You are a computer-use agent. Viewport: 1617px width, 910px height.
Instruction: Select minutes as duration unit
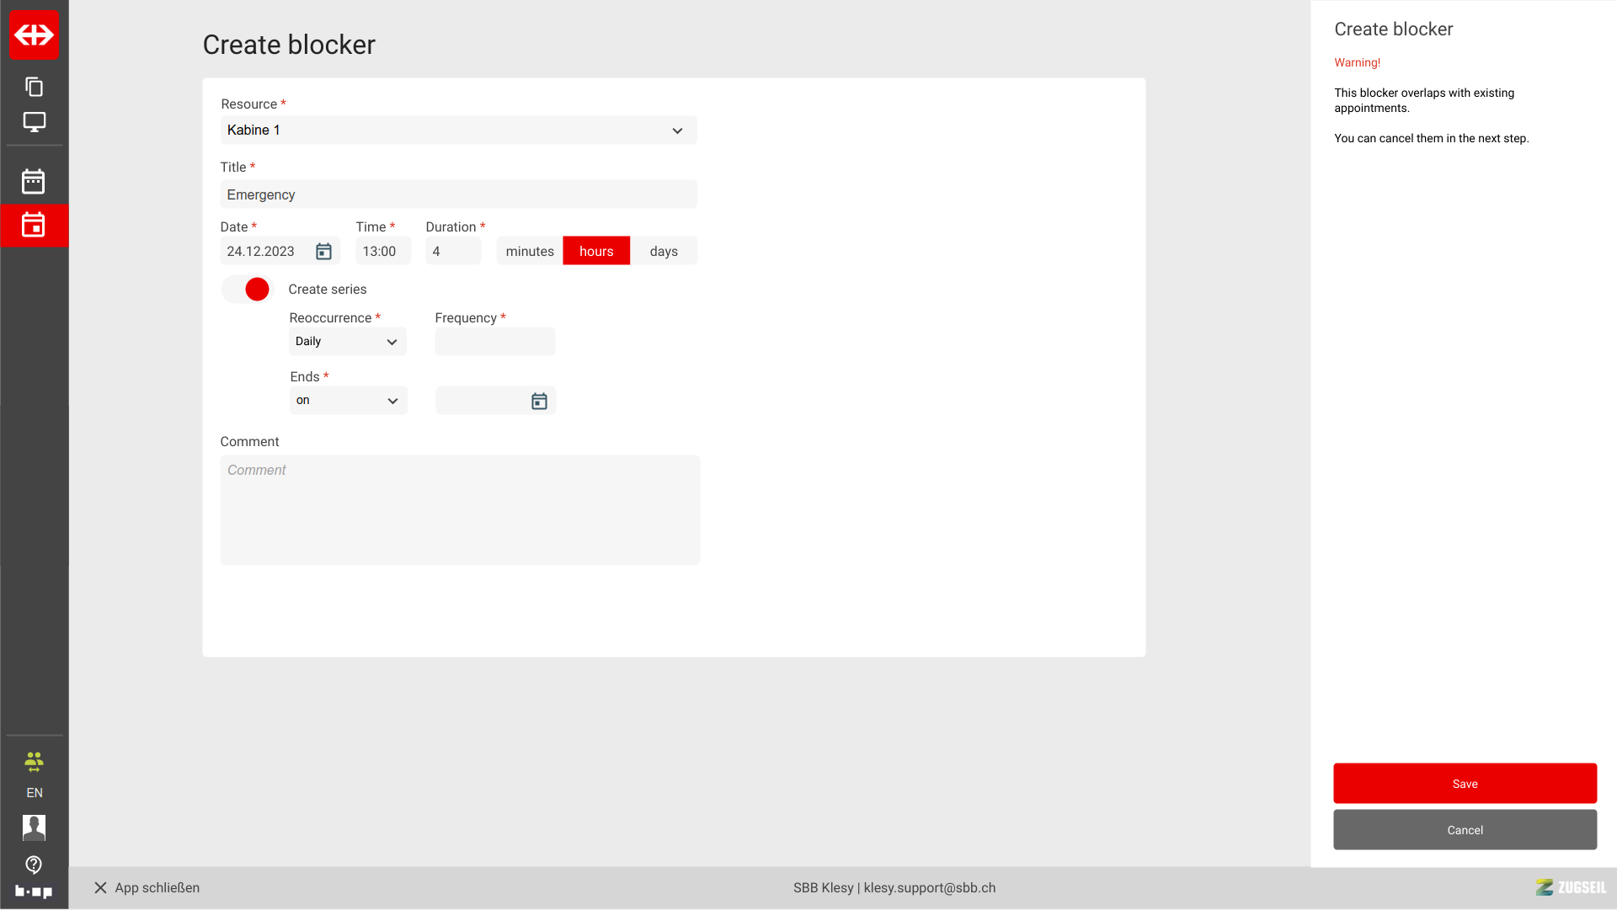point(530,252)
